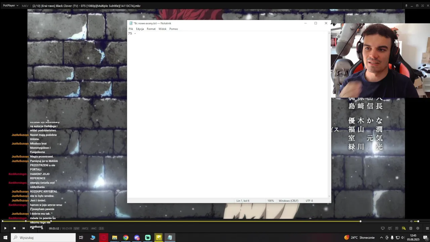Open the PotPlayer playlist search icon
This screenshot has width=430, height=242.
[404, 228]
